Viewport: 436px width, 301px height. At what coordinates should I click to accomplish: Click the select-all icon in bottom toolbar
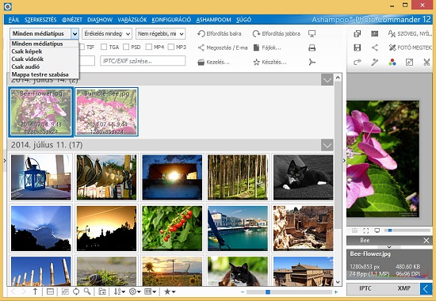point(65,291)
